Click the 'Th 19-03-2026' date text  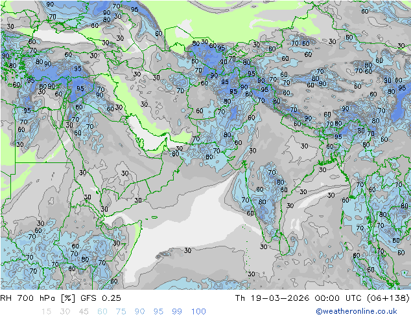click(x=272, y=298)
